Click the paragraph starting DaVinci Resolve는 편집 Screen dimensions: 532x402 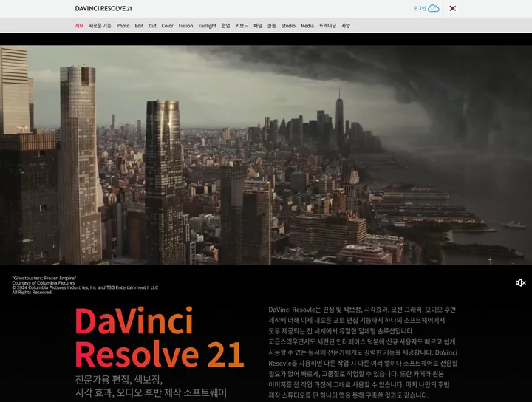pos(363,352)
